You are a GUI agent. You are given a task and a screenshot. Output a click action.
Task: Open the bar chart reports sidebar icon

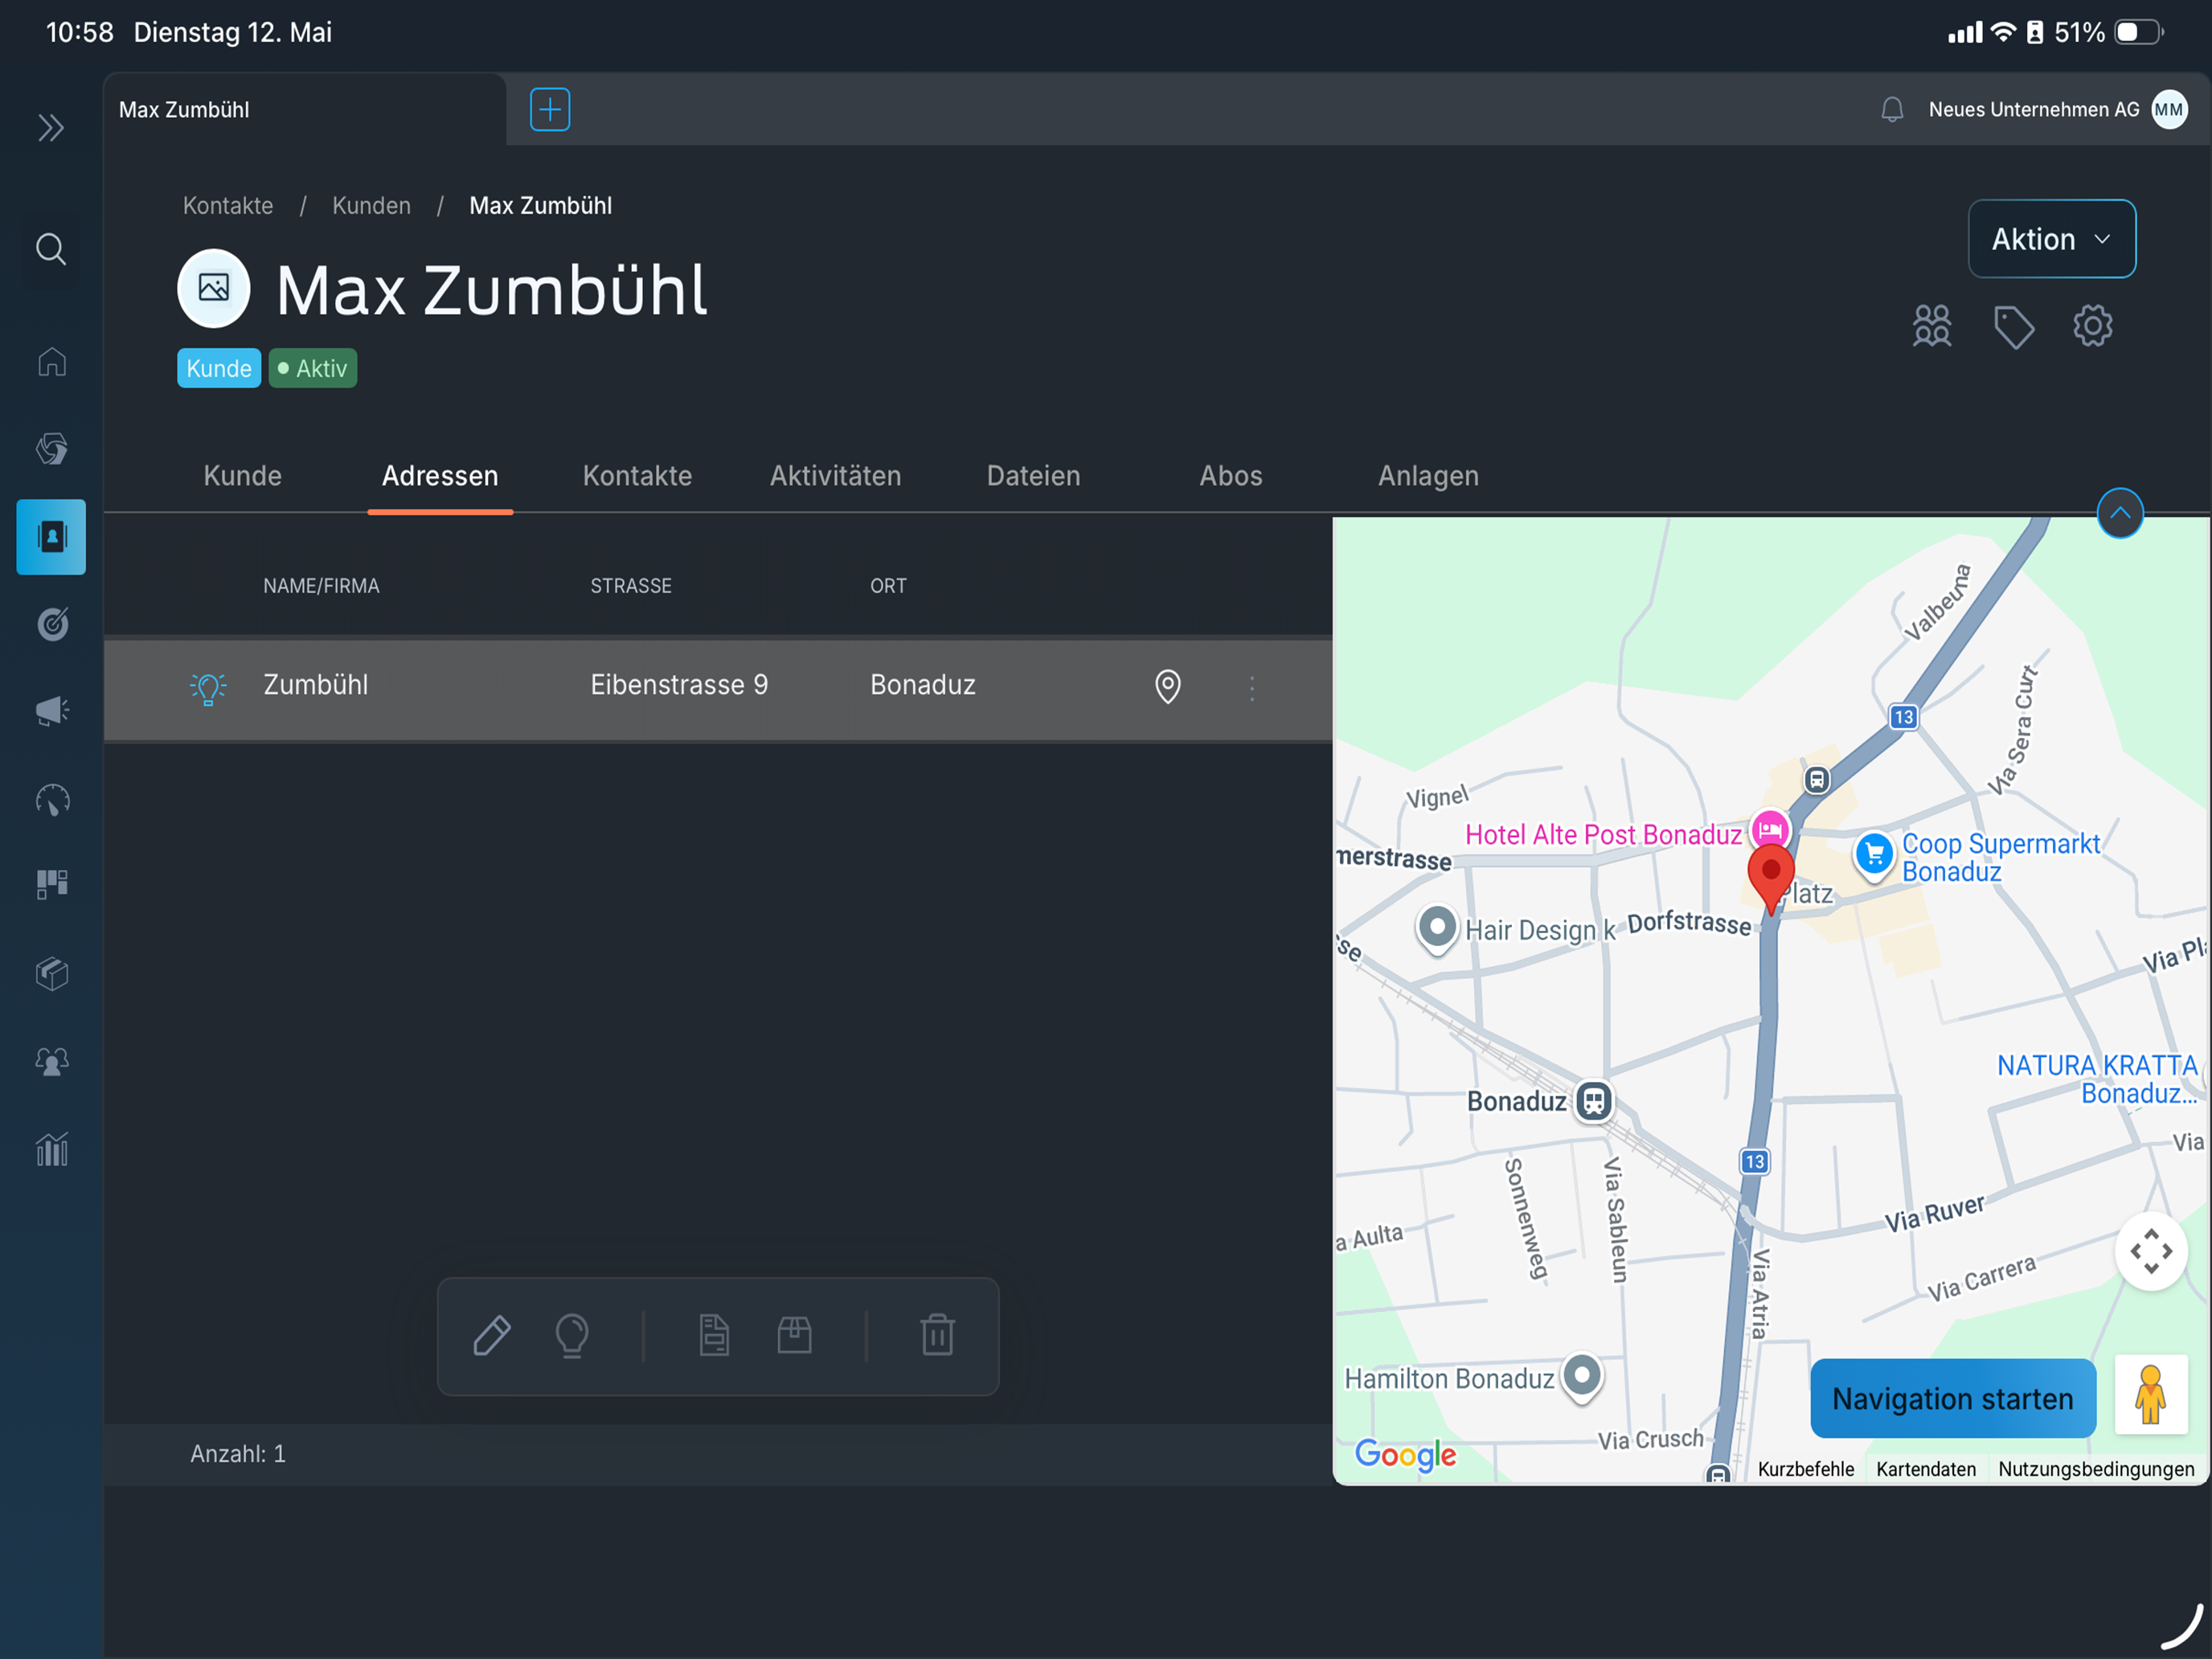pos(52,1149)
